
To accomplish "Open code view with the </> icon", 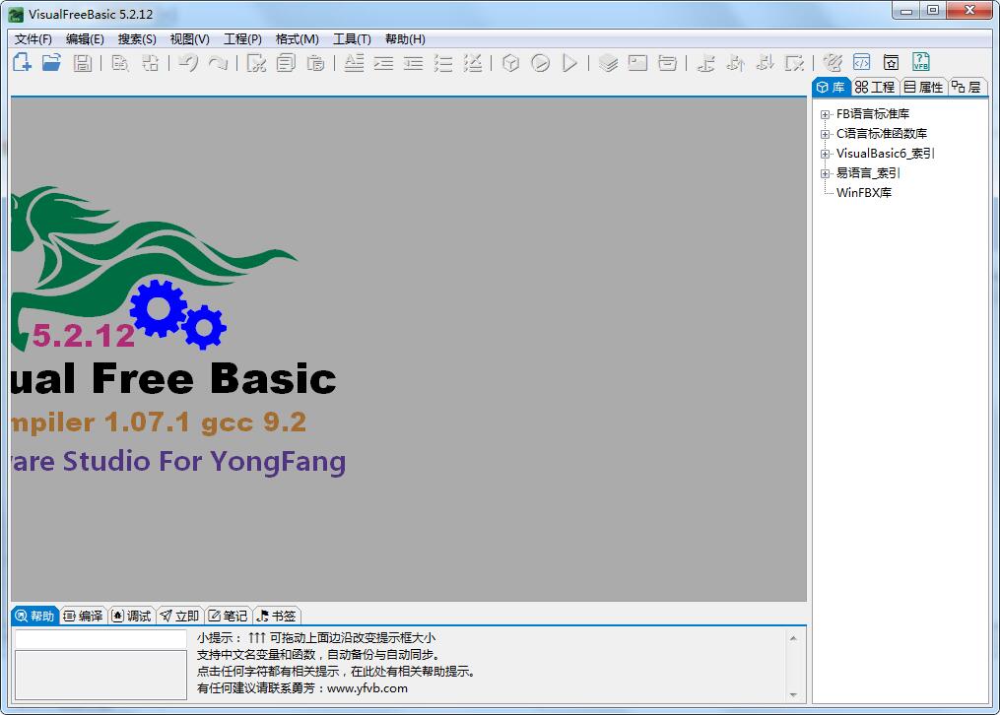I will 861,62.
